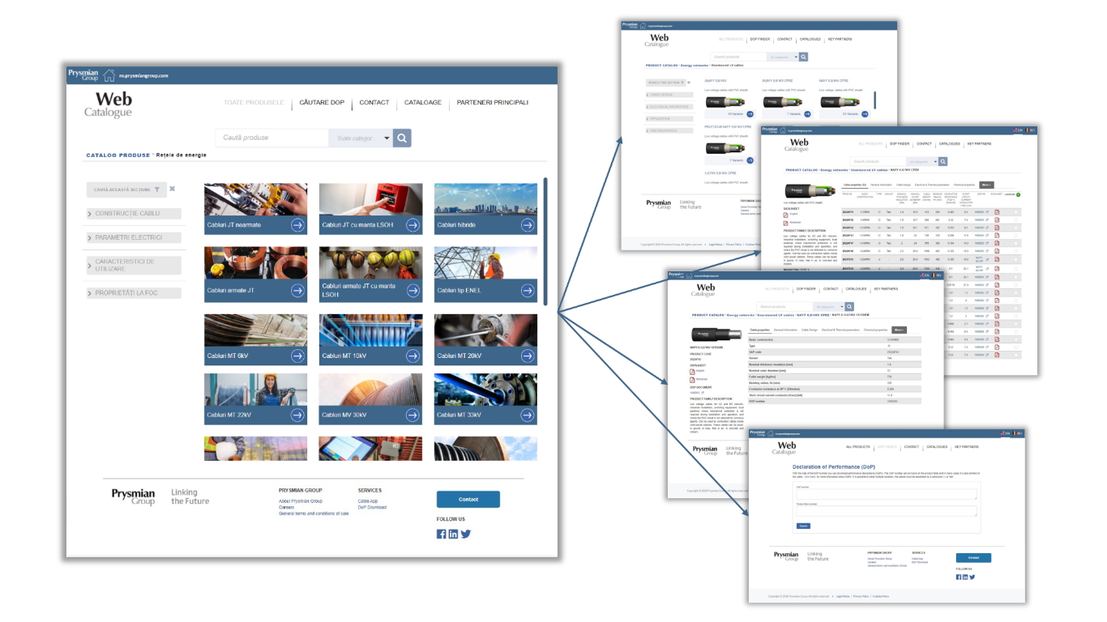Click the arrow on Cabluri MT 20kV
Viewport: 1107px width, 622px height.
tap(528, 356)
